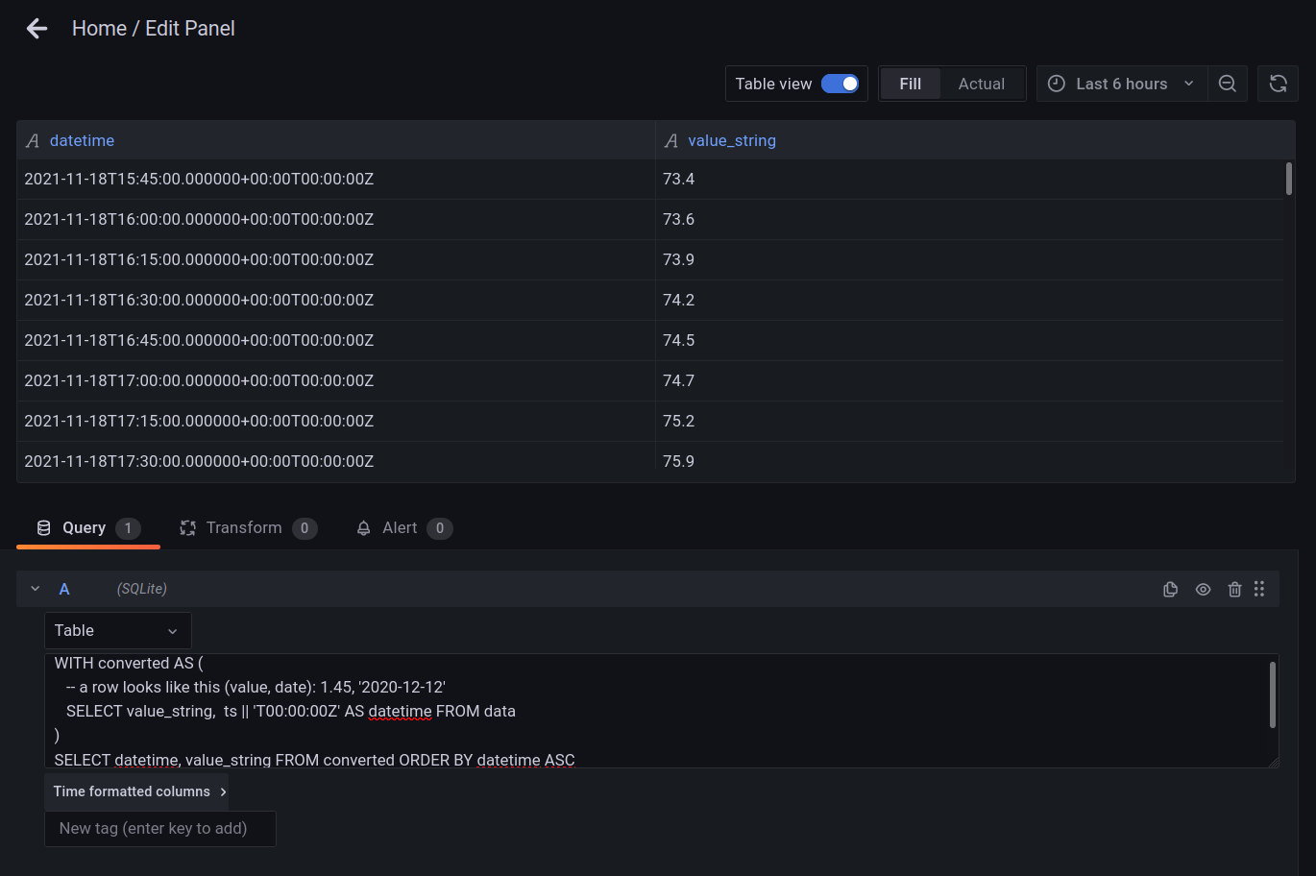The width and height of the screenshot is (1316, 876).
Task: Select the Fill display mode
Action: [910, 84]
